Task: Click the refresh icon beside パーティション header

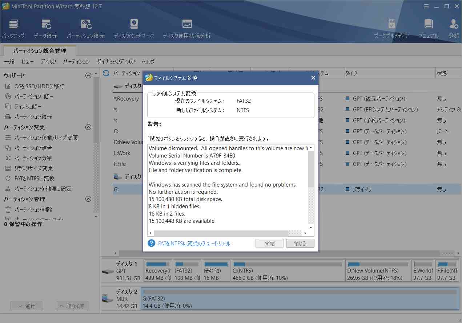Action: [x=106, y=73]
